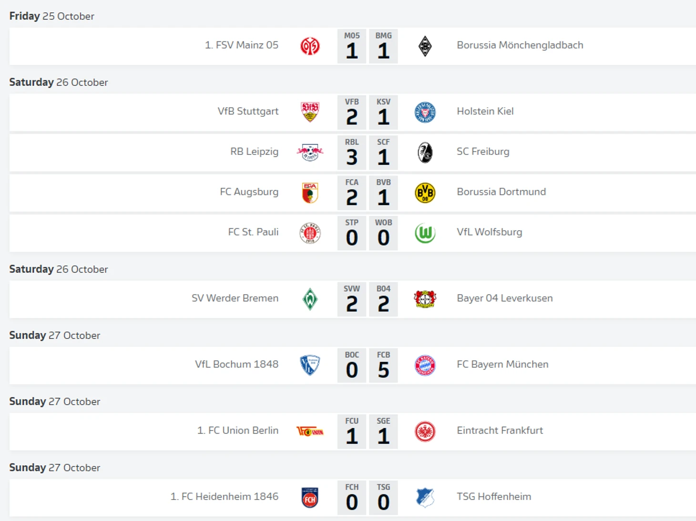Click the FC Augsburg club crest
Viewport: 696px width, 521px height.
pyautogui.click(x=310, y=193)
